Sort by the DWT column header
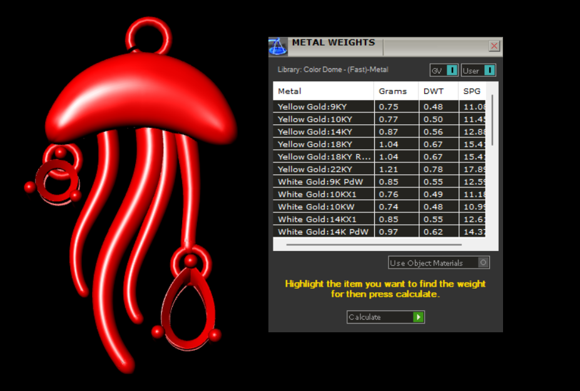Viewport: 580px width, 391px height. [x=439, y=91]
